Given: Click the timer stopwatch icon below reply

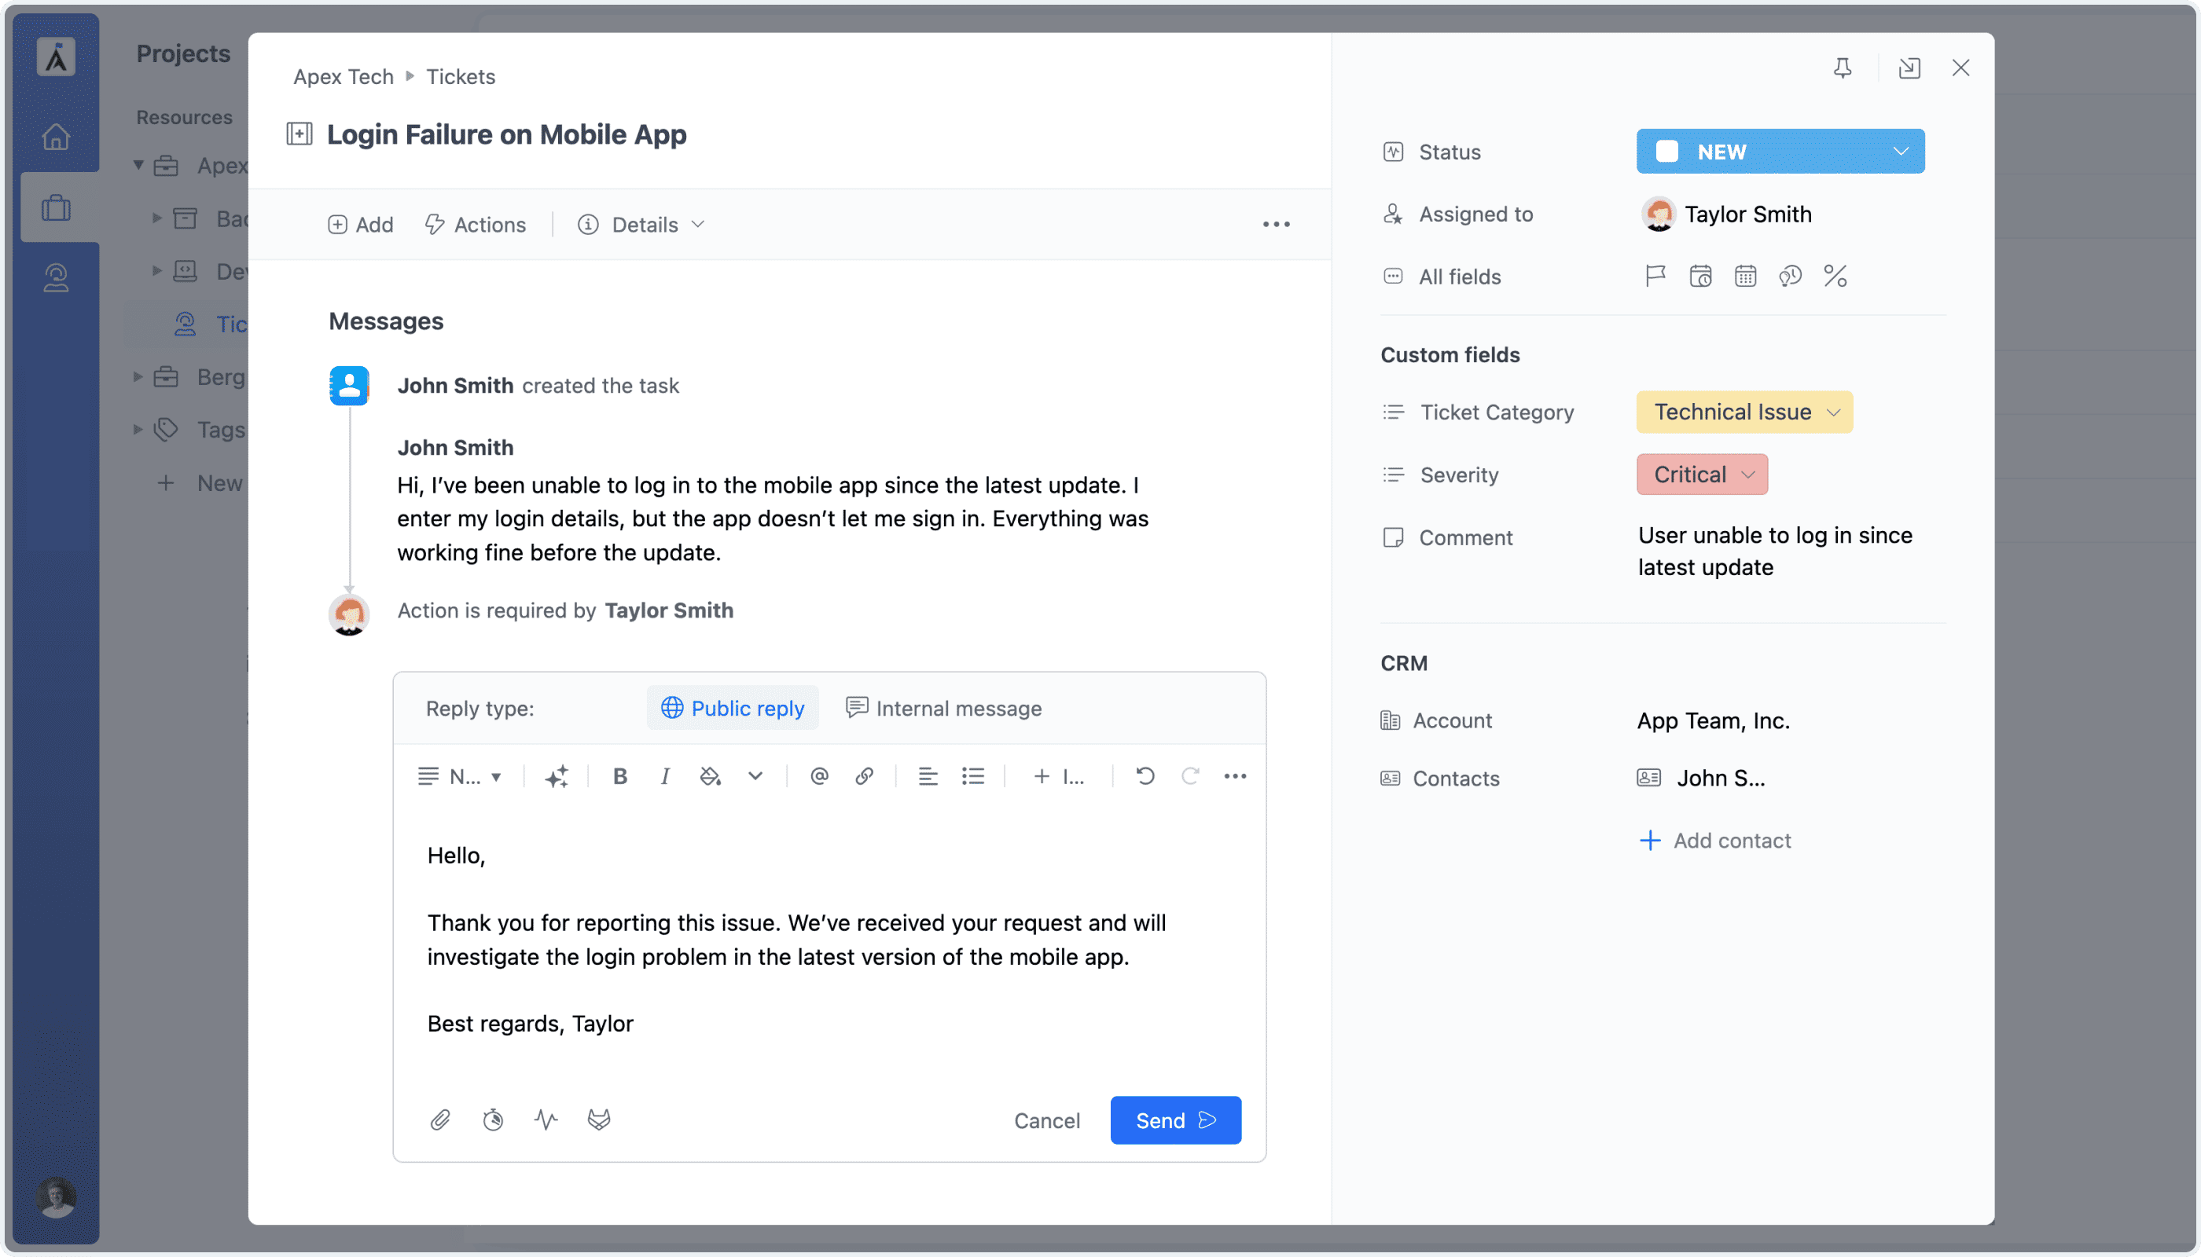Looking at the screenshot, I should 493,1120.
